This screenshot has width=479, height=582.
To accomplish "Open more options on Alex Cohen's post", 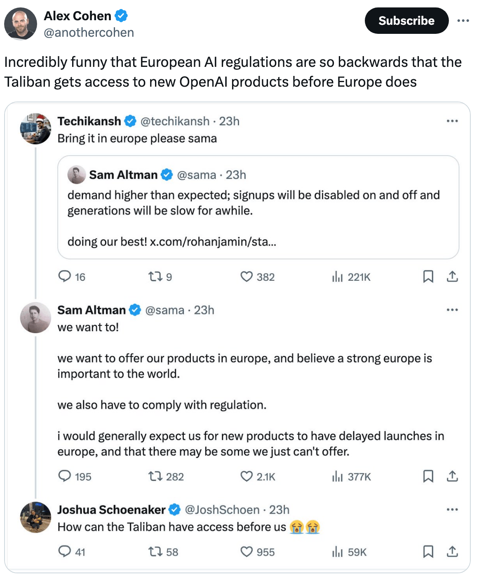I will (463, 21).
